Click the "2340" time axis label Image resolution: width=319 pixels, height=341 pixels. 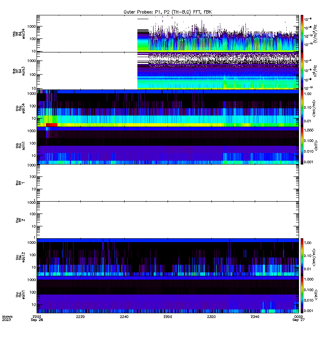(255, 317)
